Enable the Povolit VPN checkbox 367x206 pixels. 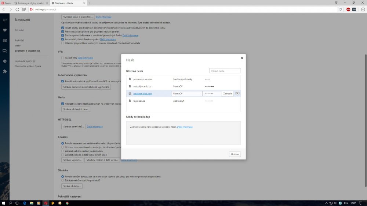(62, 58)
